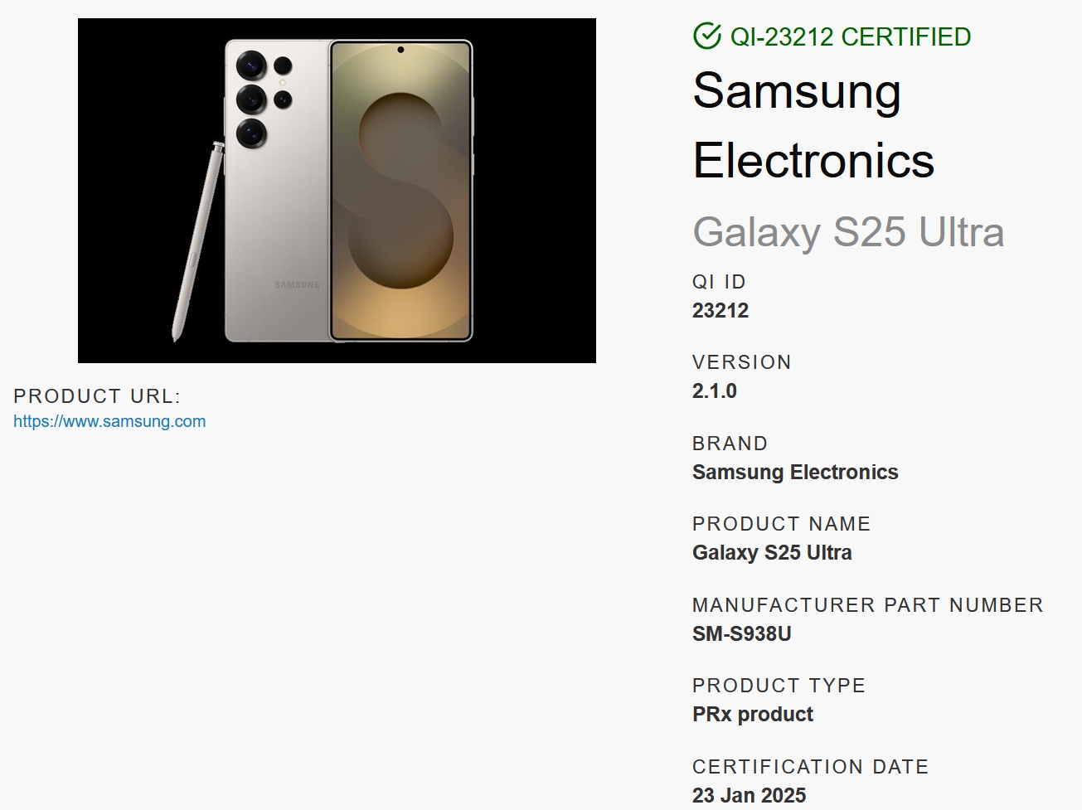Image resolution: width=1082 pixels, height=810 pixels.
Task: Click the PRODUCT TYPE label
Action: point(779,686)
